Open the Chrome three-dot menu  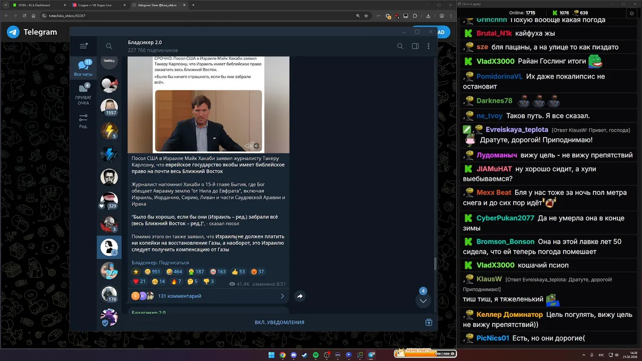[451, 16]
